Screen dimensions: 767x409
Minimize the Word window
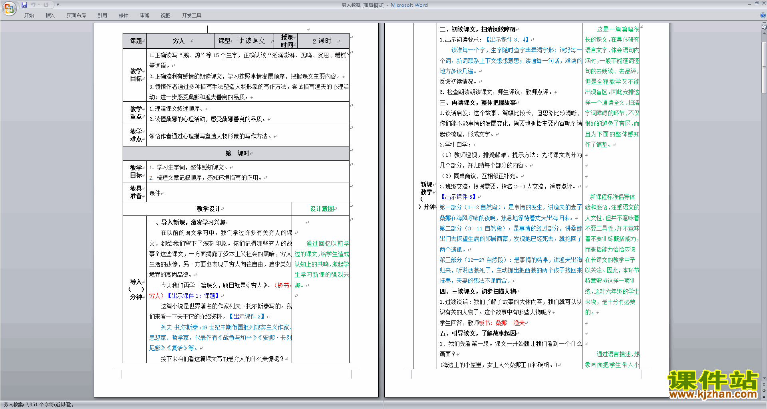pos(749,3)
